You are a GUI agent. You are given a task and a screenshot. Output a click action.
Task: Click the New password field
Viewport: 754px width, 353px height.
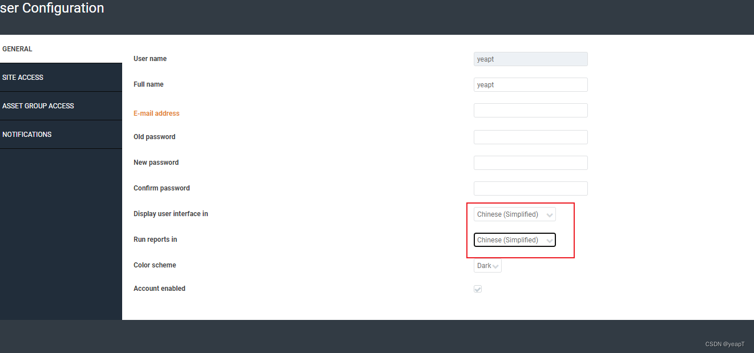coord(530,163)
